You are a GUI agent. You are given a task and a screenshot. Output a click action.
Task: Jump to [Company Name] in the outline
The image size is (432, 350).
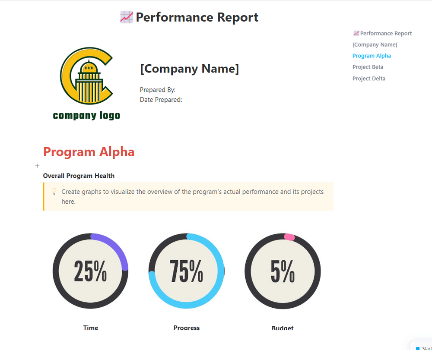pyautogui.click(x=375, y=44)
